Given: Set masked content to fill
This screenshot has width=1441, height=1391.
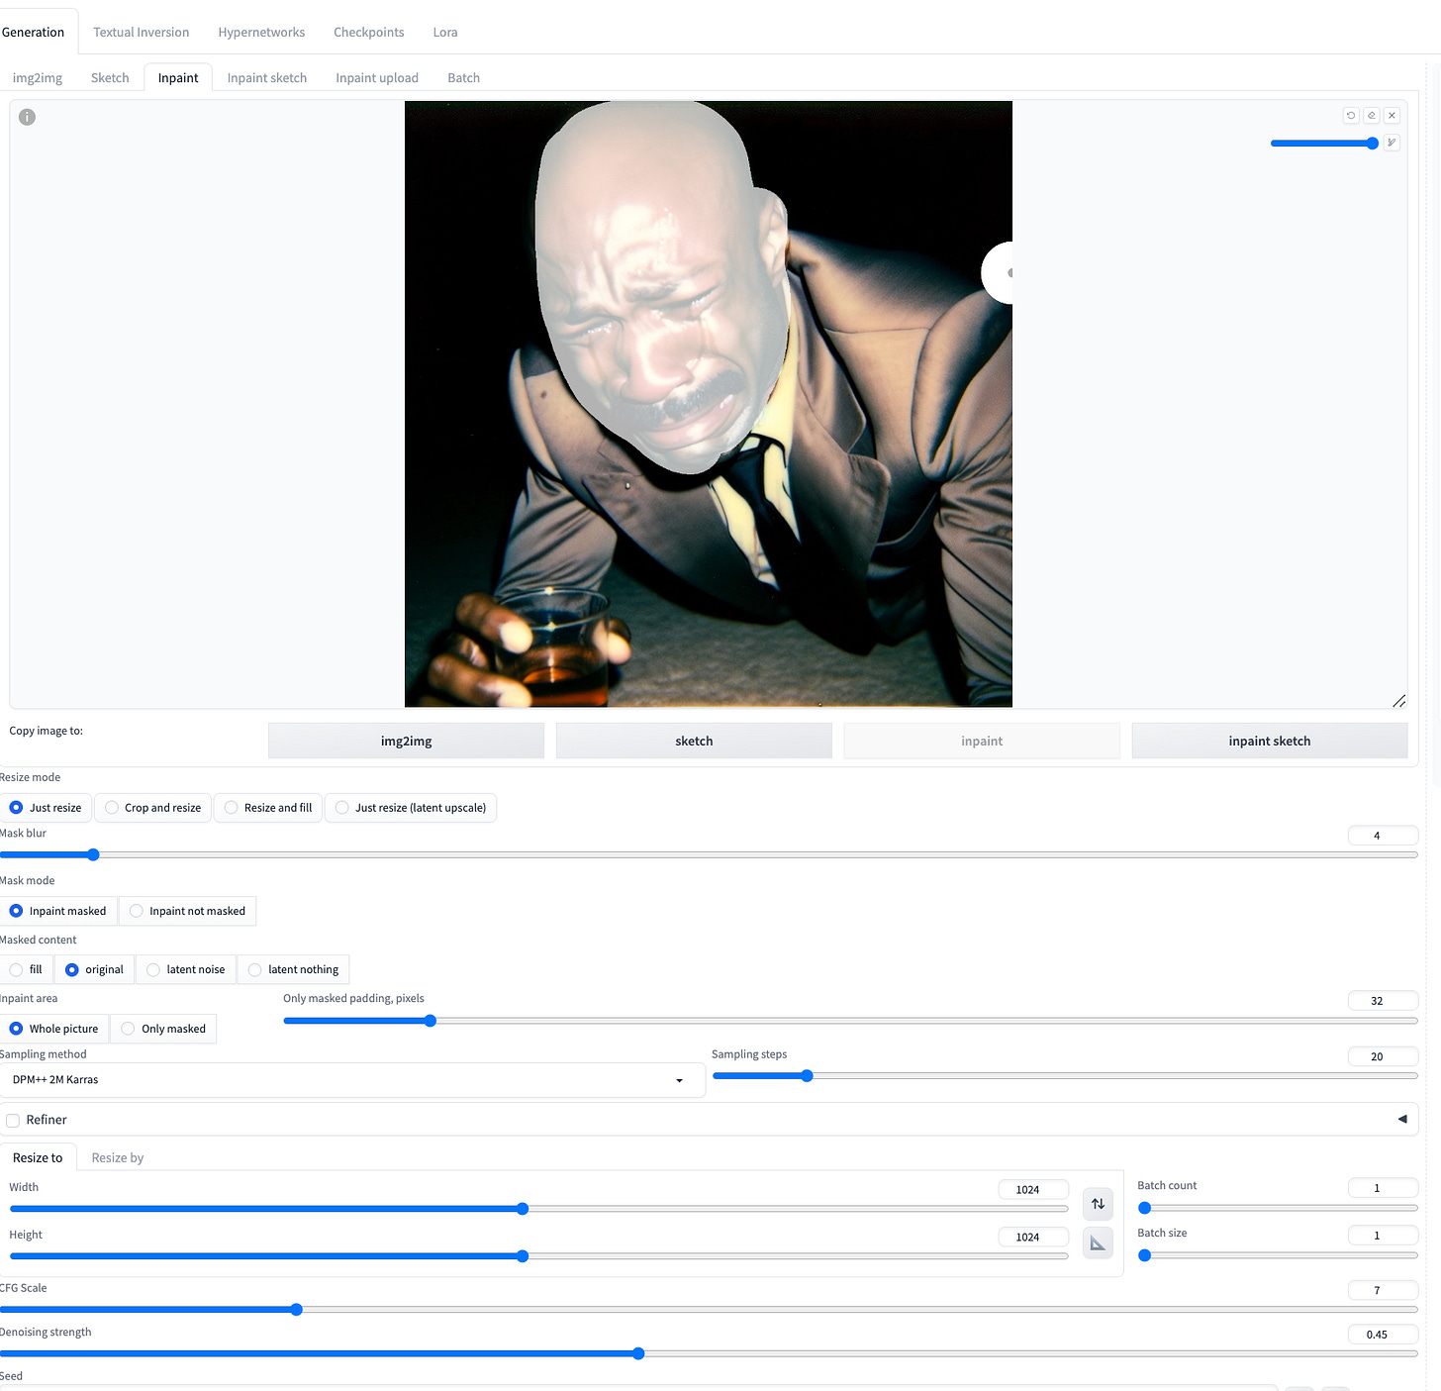Looking at the screenshot, I should [x=26, y=969].
